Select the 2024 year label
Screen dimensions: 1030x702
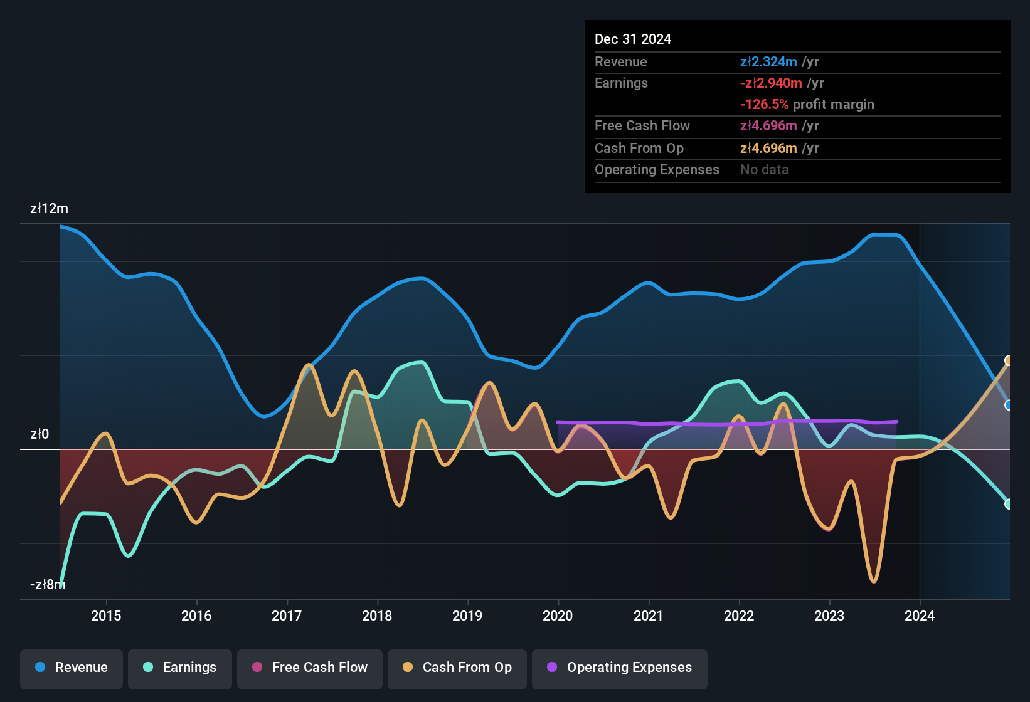pyautogui.click(x=920, y=616)
